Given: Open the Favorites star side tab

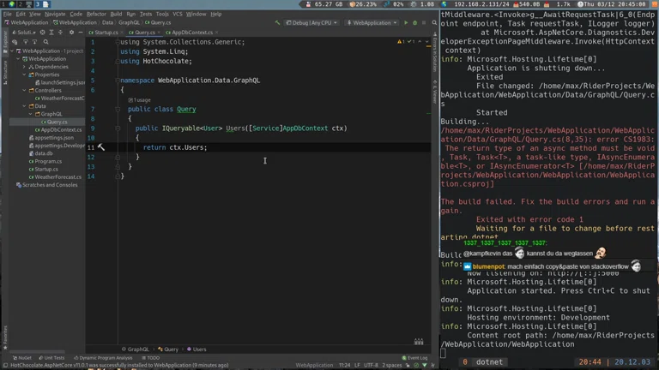Looking at the screenshot, I should pos(5,337).
